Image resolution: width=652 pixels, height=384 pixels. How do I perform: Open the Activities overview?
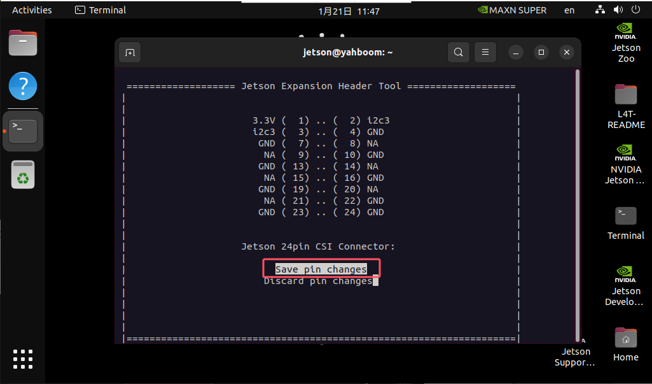[x=32, y=10]
